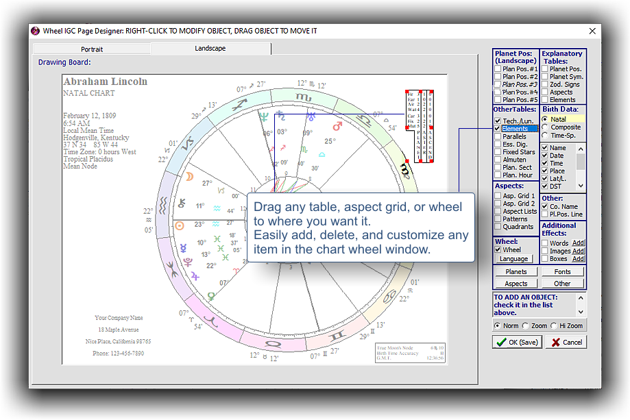Screen dimensions: 630x420
Task: Click the Moon glyph in the chart wheel
Action: point(189,177)
